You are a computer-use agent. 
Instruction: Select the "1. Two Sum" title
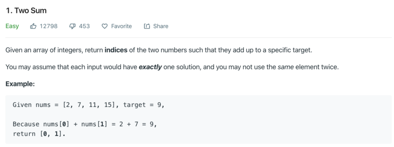(x=26, y=11)
